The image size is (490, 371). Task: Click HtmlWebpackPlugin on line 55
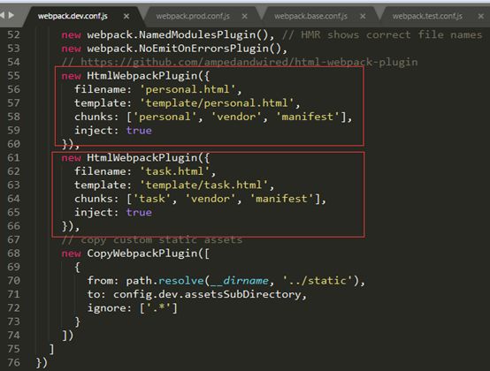pos(142,75)
